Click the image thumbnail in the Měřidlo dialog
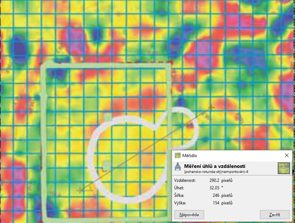The image size is (295, 223). pyautogui.click(x=284, y=168)
